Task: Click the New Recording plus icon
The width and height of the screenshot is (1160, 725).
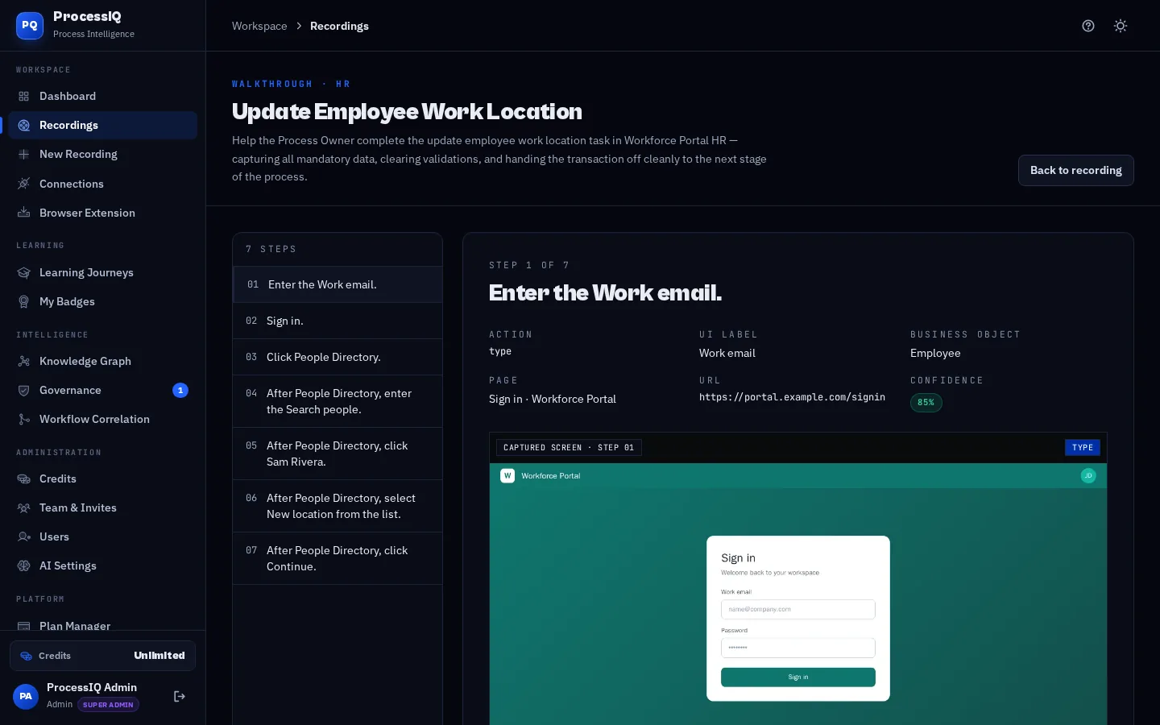Action: coord(24,154)
